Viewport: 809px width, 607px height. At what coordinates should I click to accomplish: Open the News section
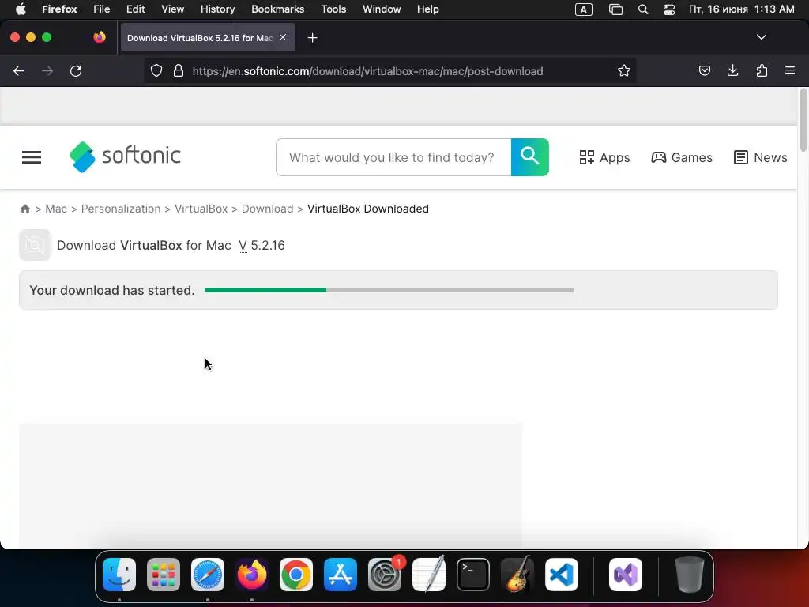761,157
